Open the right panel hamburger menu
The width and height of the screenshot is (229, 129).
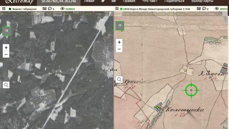pyautogui.click(x=117, y=9)
